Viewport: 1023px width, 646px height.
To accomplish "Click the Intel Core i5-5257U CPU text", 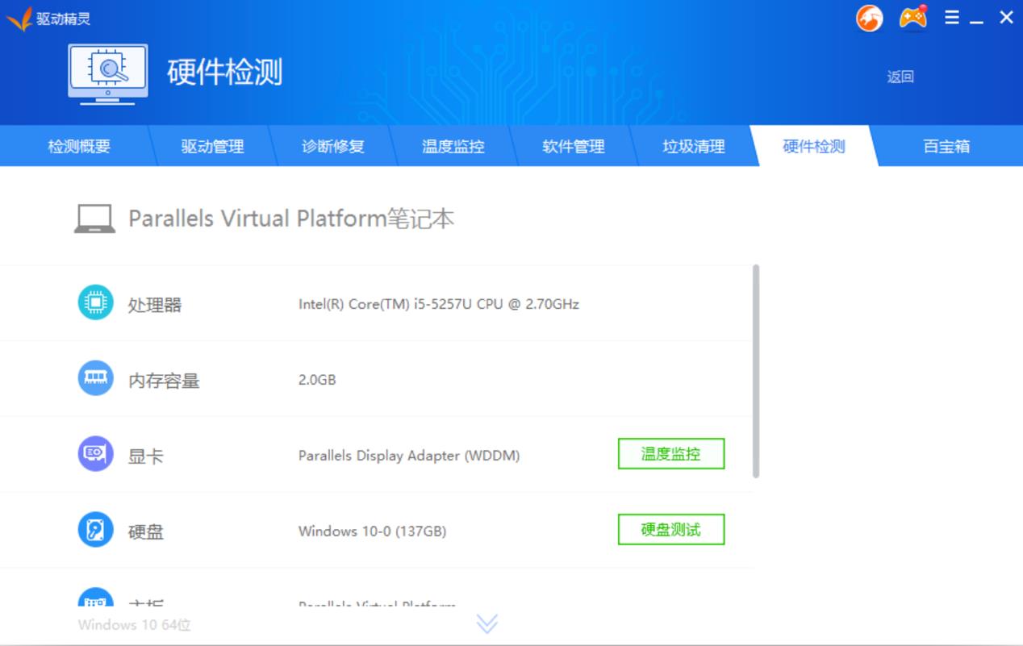I will click(439, 304).
